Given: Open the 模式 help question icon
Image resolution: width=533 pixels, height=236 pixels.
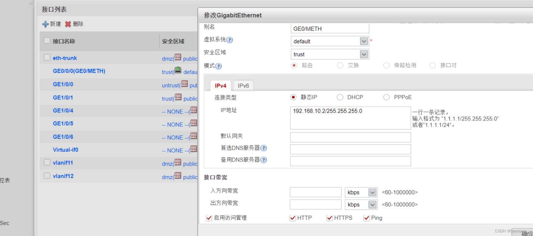Looking at the screenshot, I should tap(219, 66).
